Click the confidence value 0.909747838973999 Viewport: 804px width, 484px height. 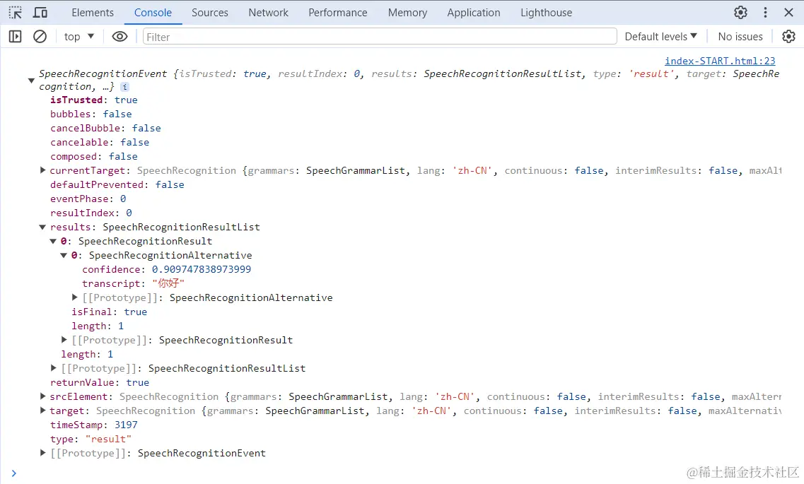tap(202, 269)
